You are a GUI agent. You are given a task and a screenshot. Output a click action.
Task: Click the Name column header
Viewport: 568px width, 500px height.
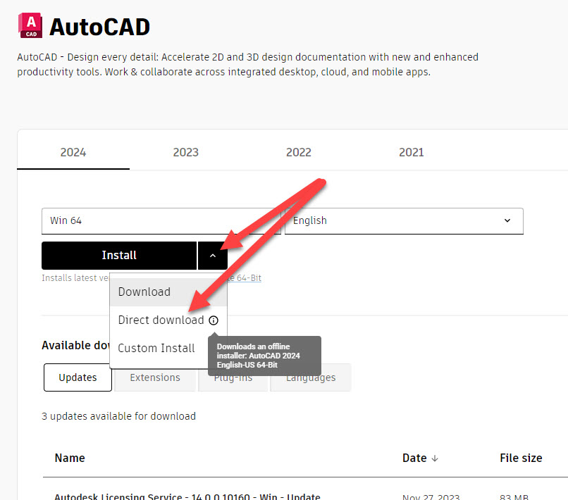(x=70, y=458)
